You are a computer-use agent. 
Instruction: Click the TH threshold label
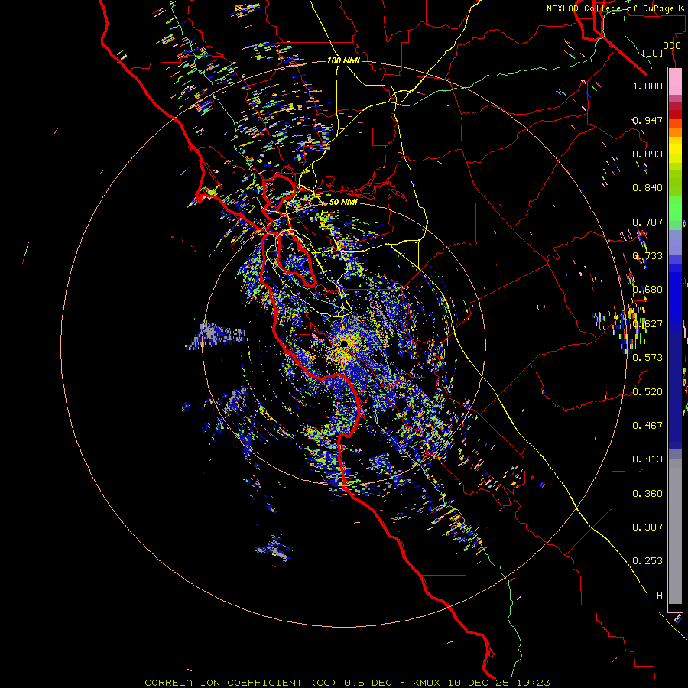[x=657, y=596]
